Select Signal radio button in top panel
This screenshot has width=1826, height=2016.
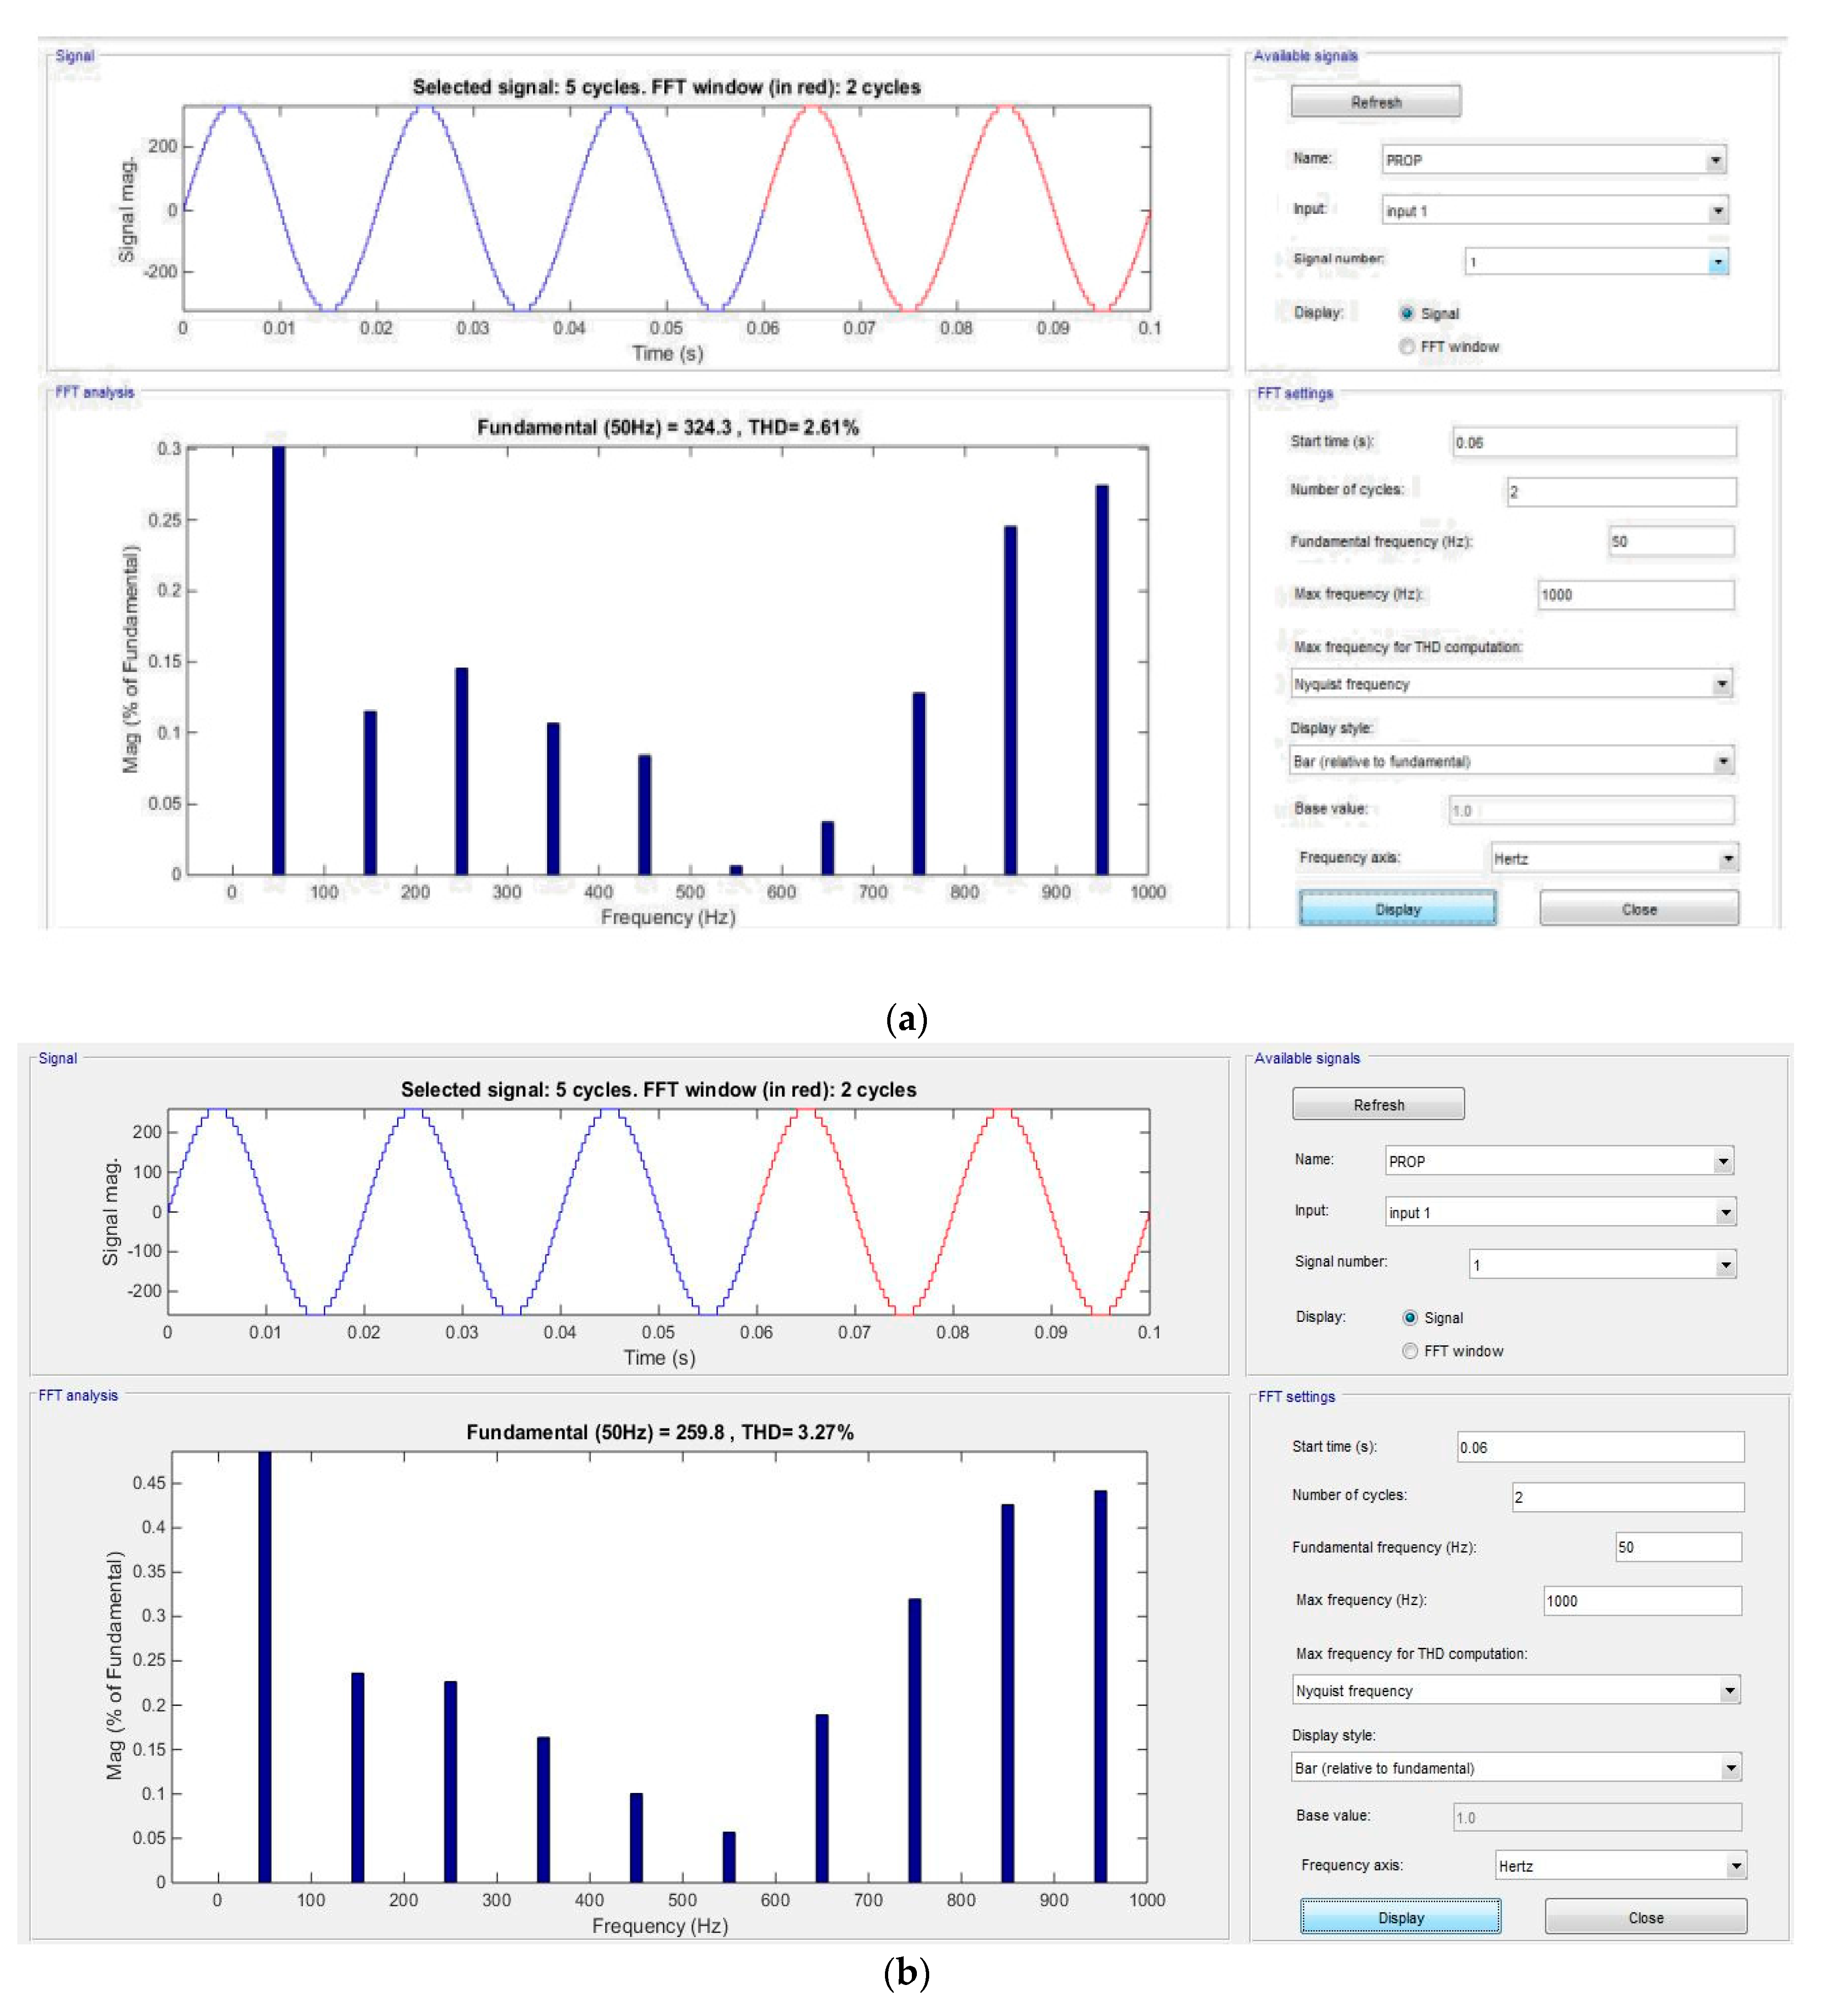1407,313
